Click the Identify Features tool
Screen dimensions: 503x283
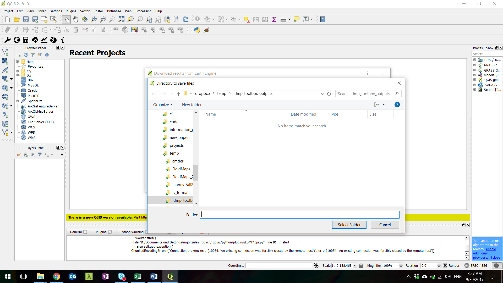pyautogui.click(x=198, y=19)
